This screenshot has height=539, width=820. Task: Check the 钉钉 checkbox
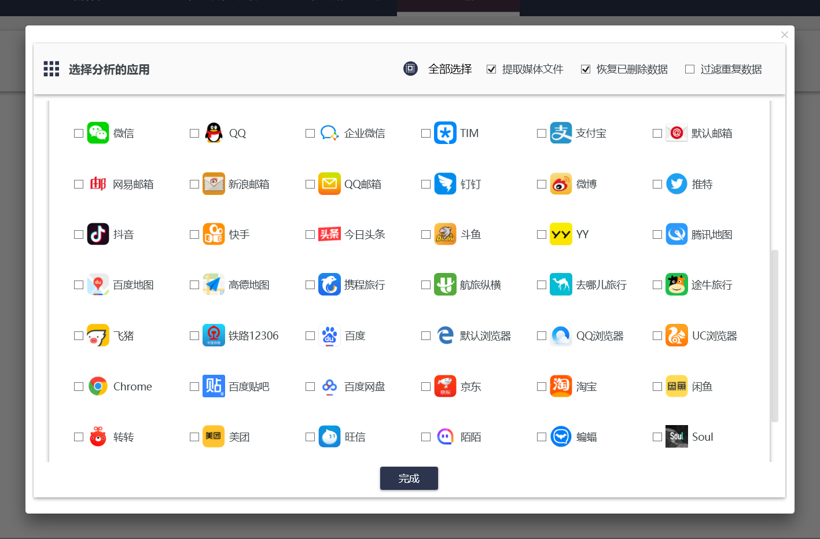tap(426, 184)
